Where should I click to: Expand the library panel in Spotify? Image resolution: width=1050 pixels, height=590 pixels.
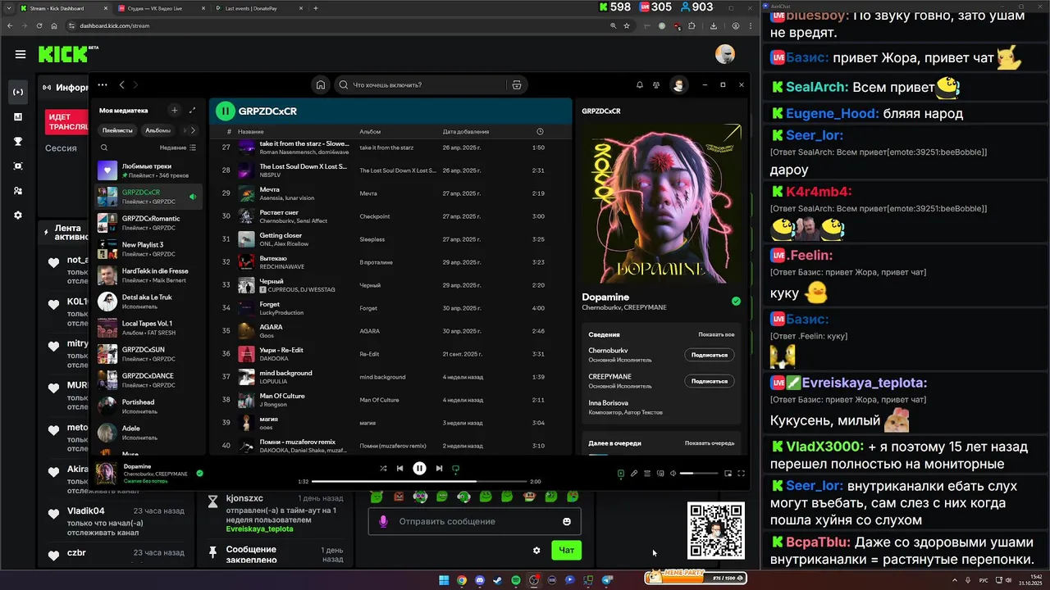pyautogui.click(x=193, y=110)
